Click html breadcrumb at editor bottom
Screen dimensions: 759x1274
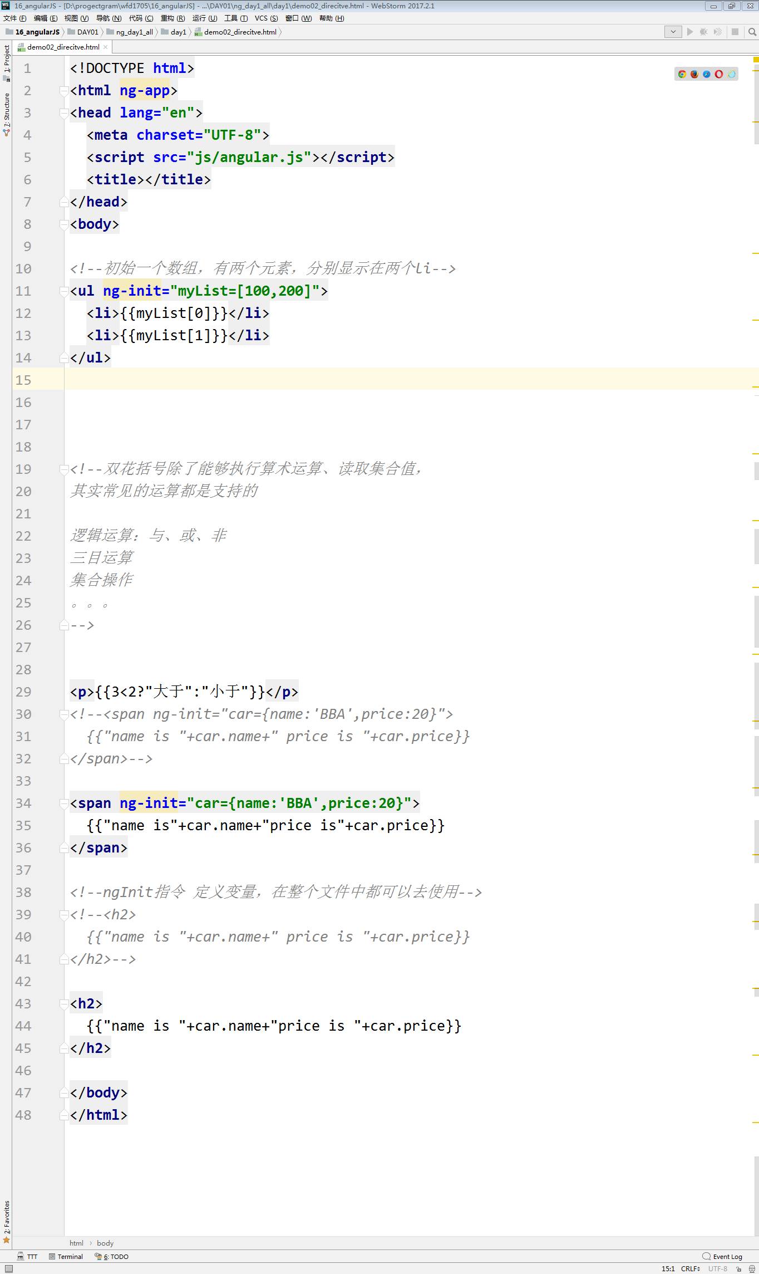(76, 1243)
